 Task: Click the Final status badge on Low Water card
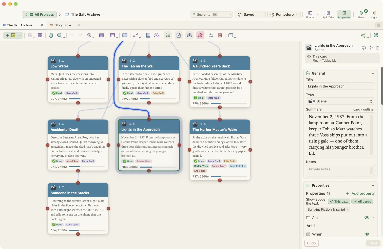tap(57, 93)
